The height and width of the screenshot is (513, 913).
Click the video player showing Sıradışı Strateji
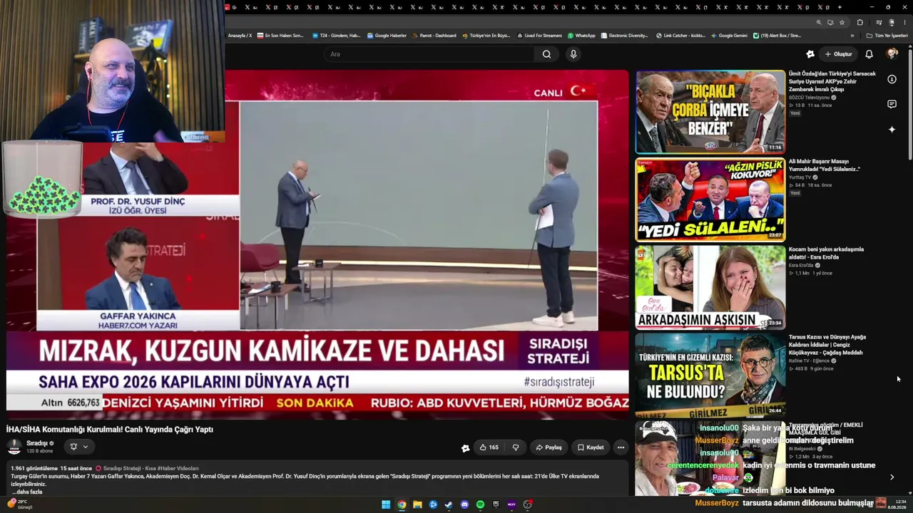(x=318, y=244)
